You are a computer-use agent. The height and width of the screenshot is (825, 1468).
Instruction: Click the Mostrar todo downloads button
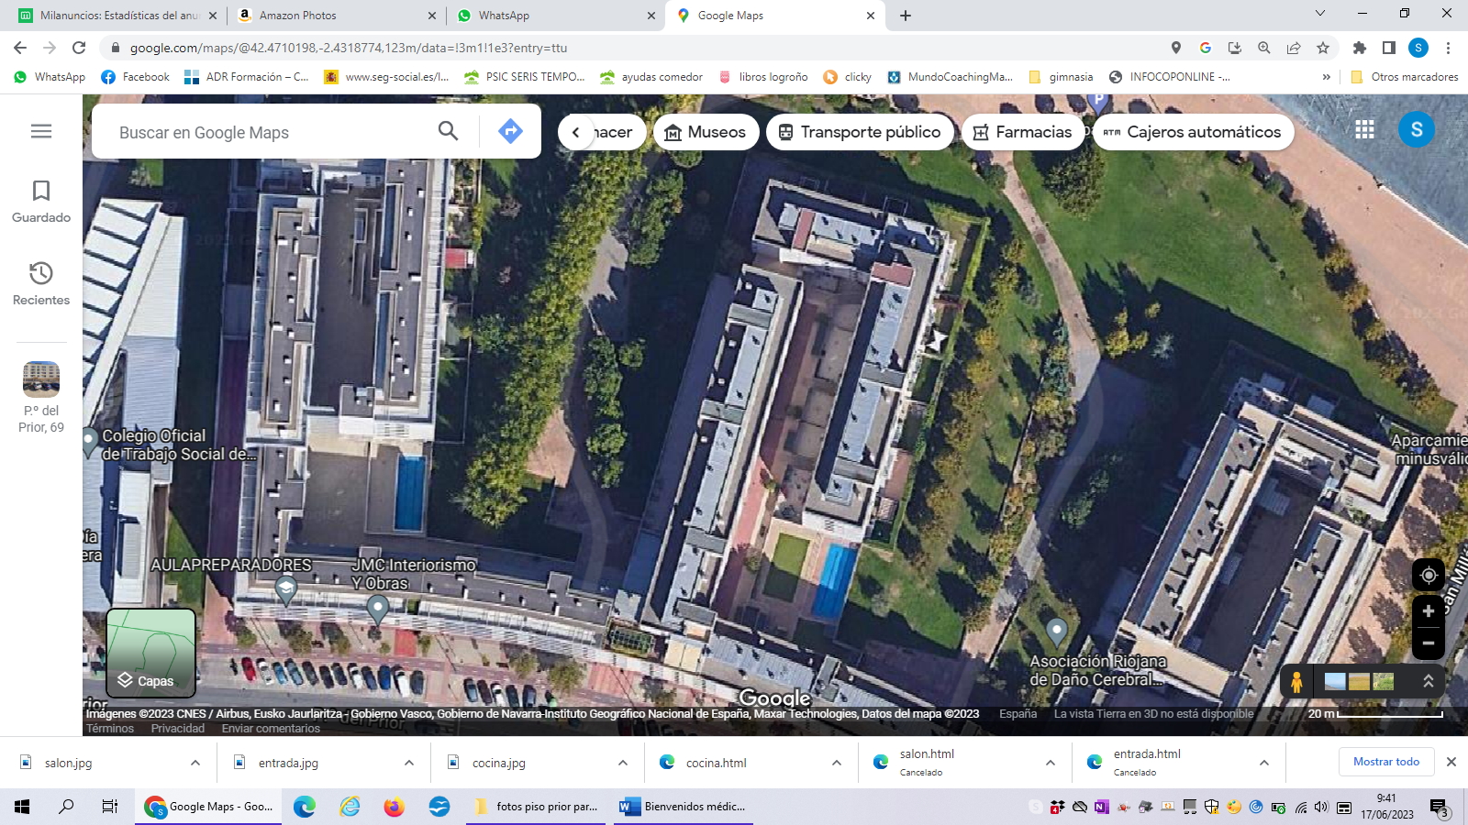tap(1385, 762)
